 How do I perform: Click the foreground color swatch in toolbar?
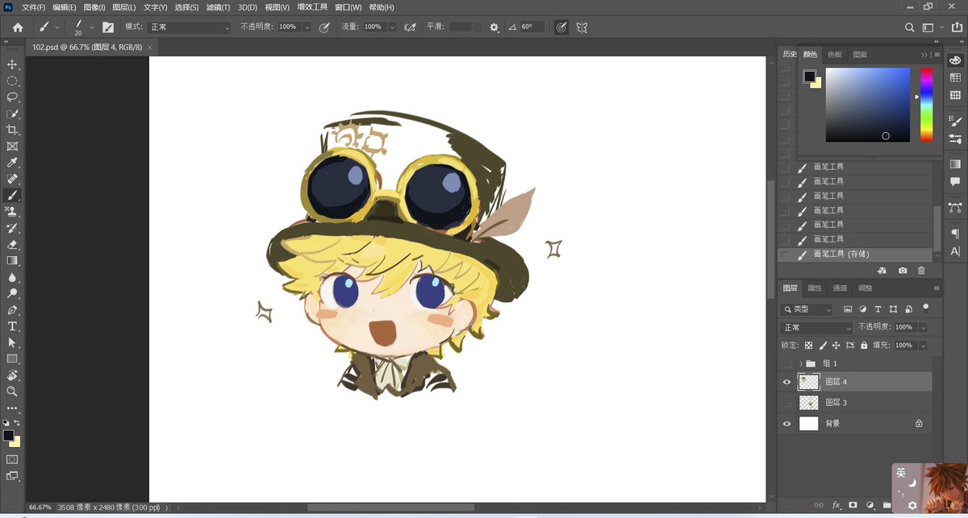click(x=8, y=435)
